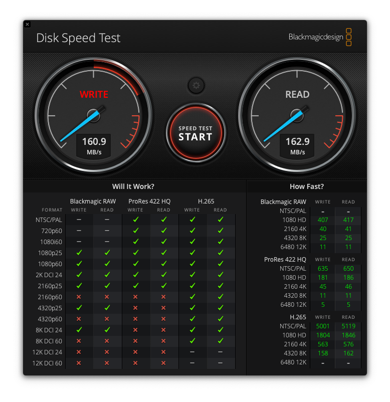Click Blackmagic RAW read cross for 12K DCI 60
Image resolution: width=390 pixels, height=402 pixels.
[107, 363]
